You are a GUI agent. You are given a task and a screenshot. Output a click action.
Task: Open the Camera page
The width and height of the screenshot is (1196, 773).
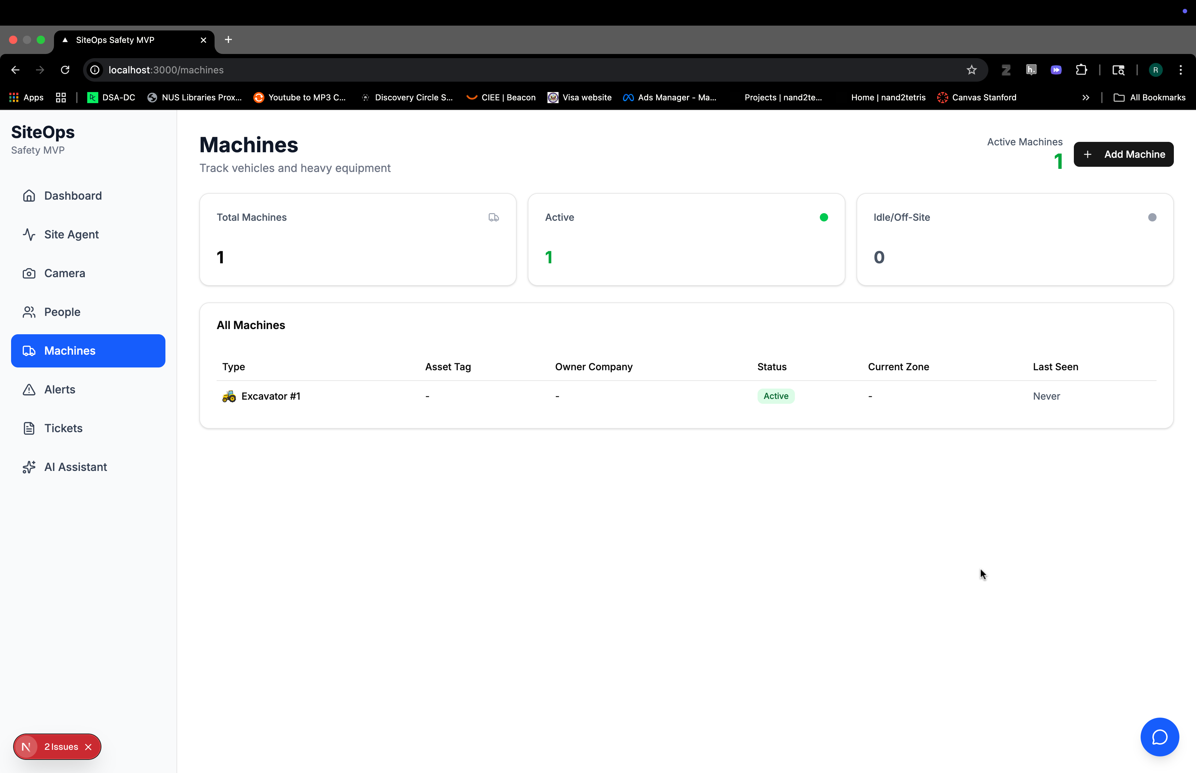[x=64, y=273]
